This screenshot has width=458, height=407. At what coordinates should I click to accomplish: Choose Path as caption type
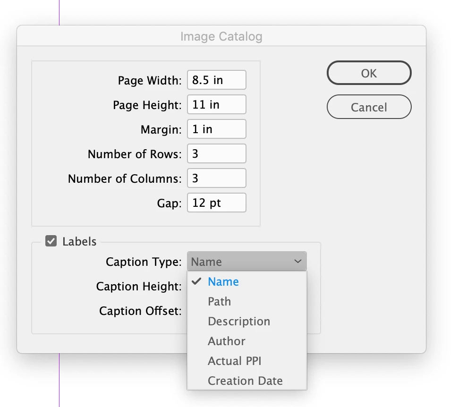220,302
